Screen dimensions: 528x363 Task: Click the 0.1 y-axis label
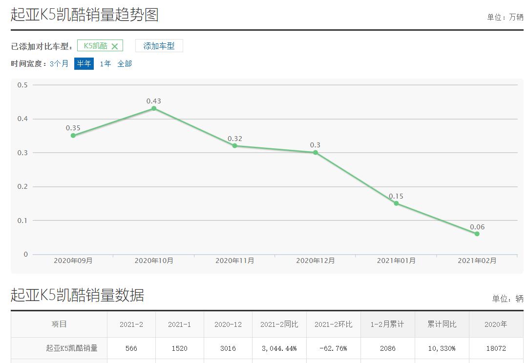[22, 221]
